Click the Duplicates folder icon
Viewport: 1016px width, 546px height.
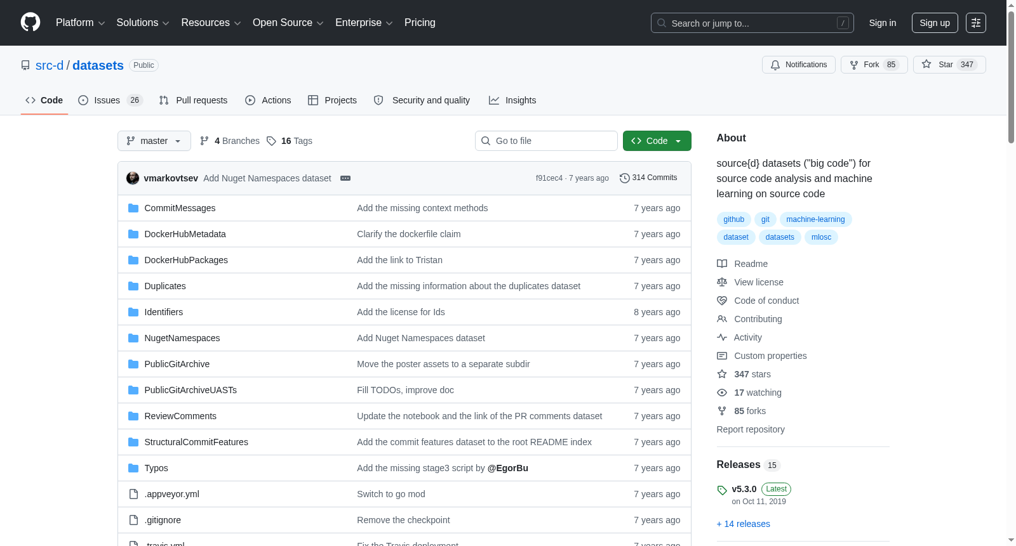click(x=133, y=286)
